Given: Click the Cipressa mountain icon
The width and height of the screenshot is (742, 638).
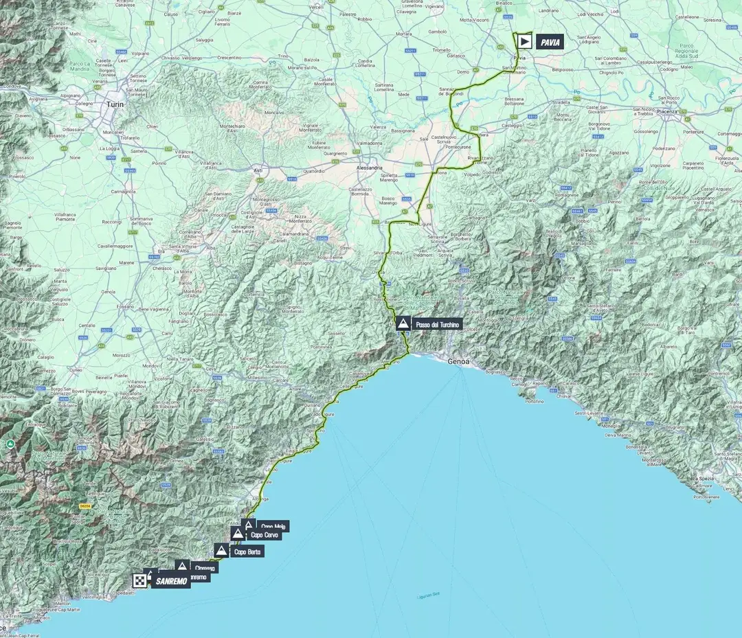Looking at the screenshot, I should tap(182, 565).
